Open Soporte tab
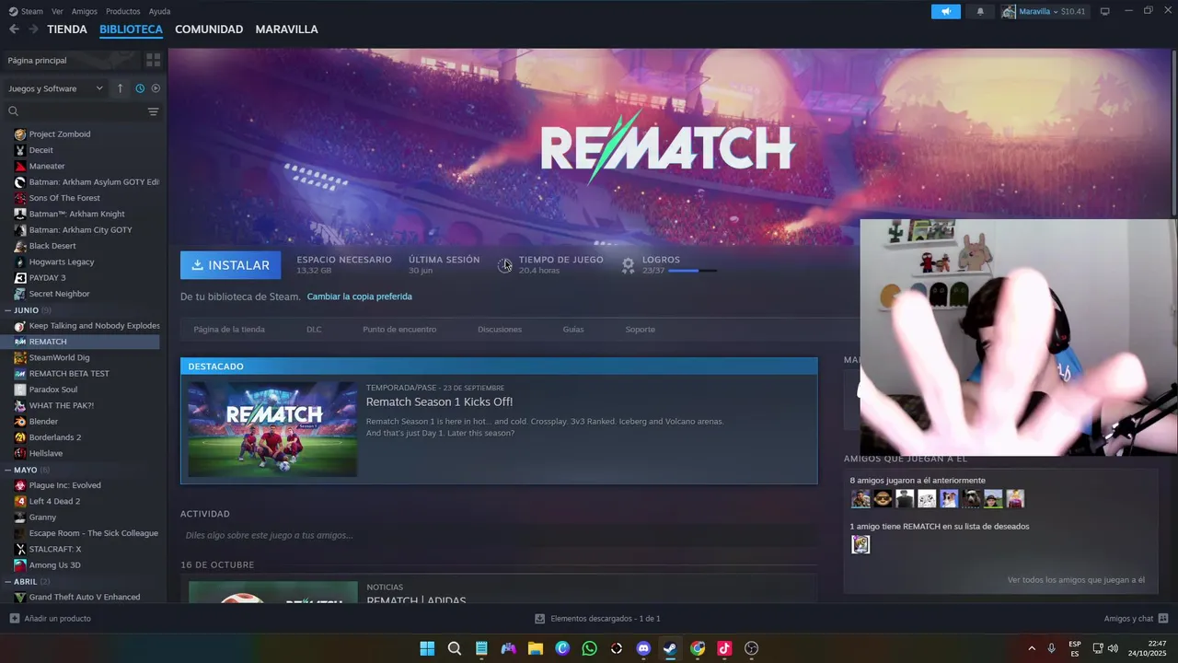Screen dimensions: 1178x663 click(641, 330)
